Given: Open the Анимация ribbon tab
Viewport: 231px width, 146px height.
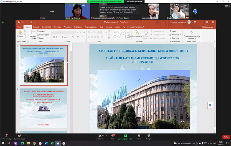Looking at the screenshot, I should pos(67,27).
